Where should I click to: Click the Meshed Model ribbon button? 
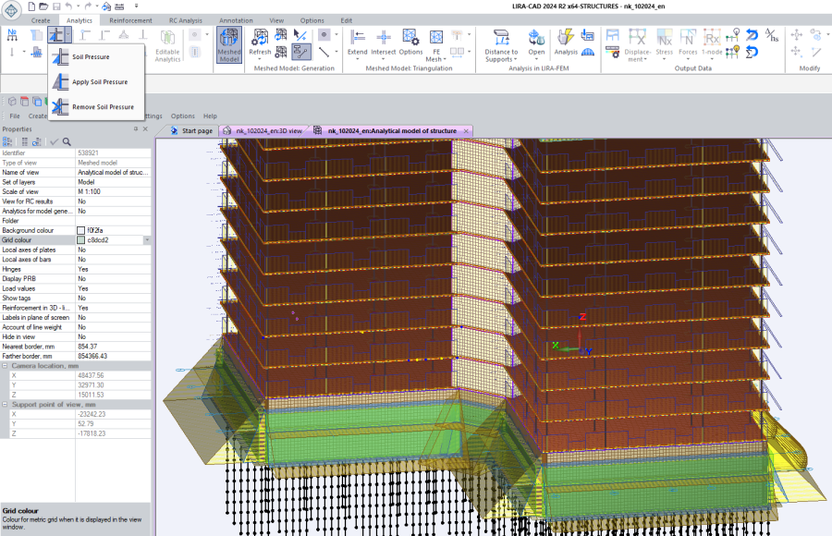[x=228, y=43]
